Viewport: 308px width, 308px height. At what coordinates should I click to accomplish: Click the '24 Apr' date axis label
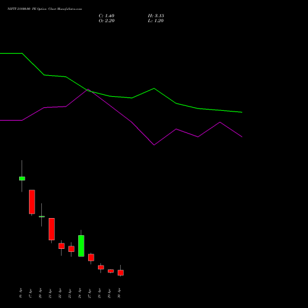[x=79, y=293]
